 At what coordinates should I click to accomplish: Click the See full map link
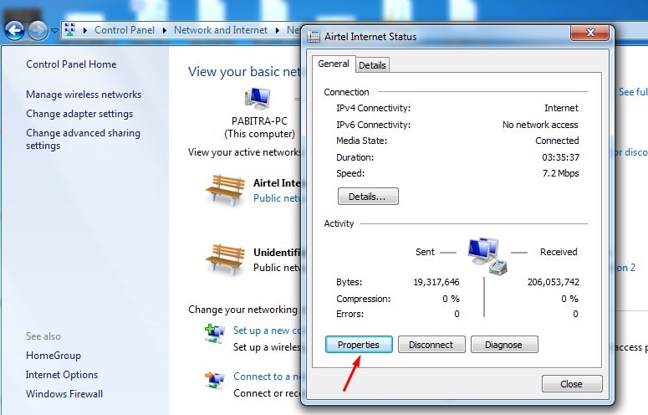tap(633, 92)
